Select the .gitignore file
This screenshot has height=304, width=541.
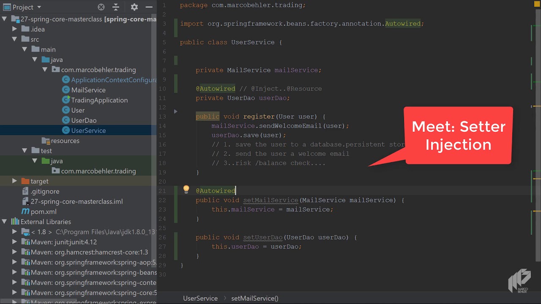(x=45, y=191)
